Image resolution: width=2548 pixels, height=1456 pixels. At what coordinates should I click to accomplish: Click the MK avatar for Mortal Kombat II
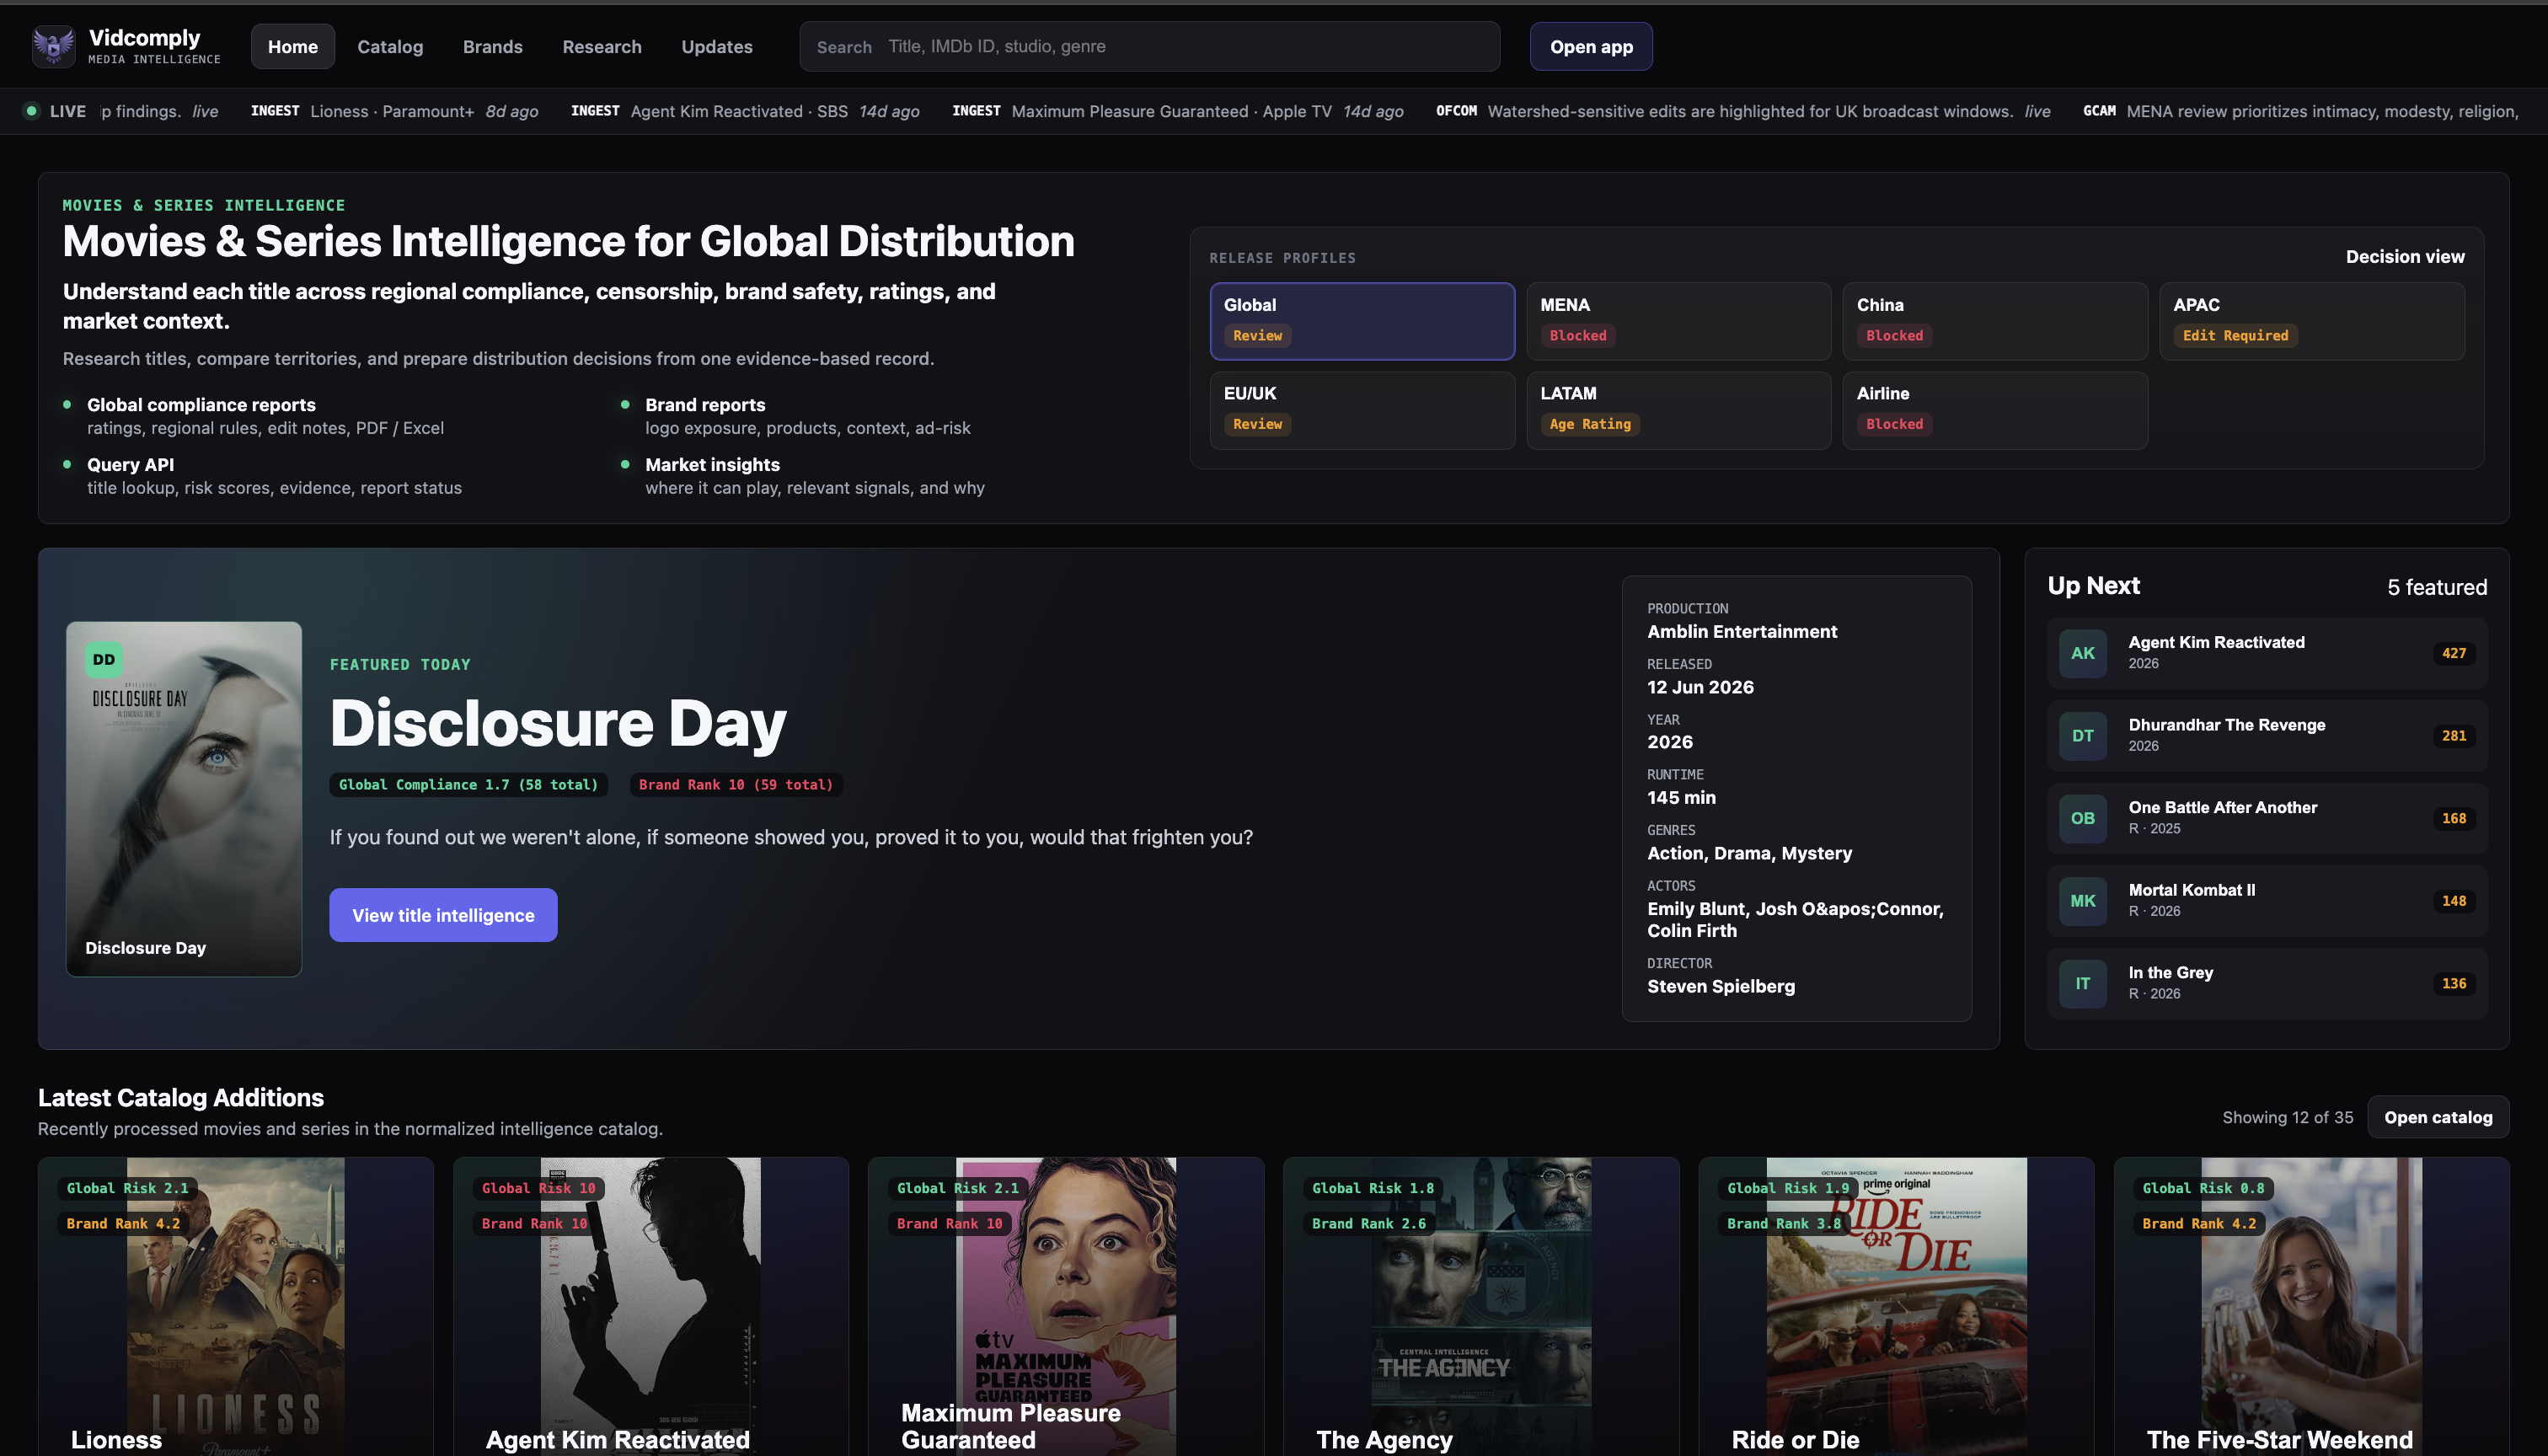tap(2082, 901)
